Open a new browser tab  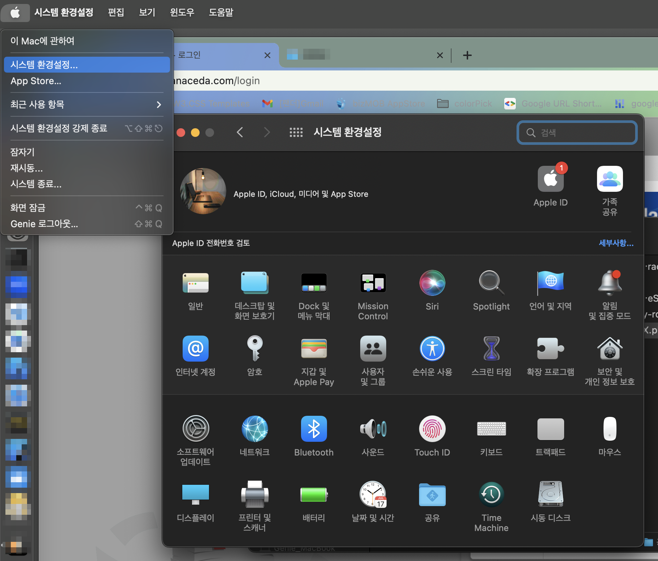coord(467,55)
